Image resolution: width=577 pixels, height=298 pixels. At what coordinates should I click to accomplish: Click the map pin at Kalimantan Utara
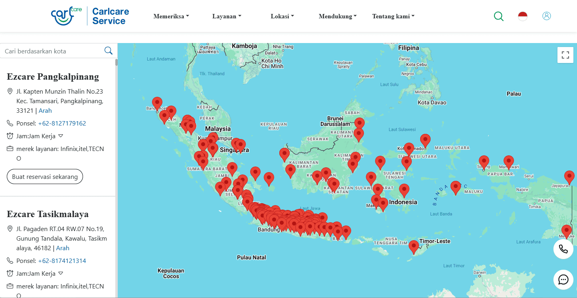359,135
